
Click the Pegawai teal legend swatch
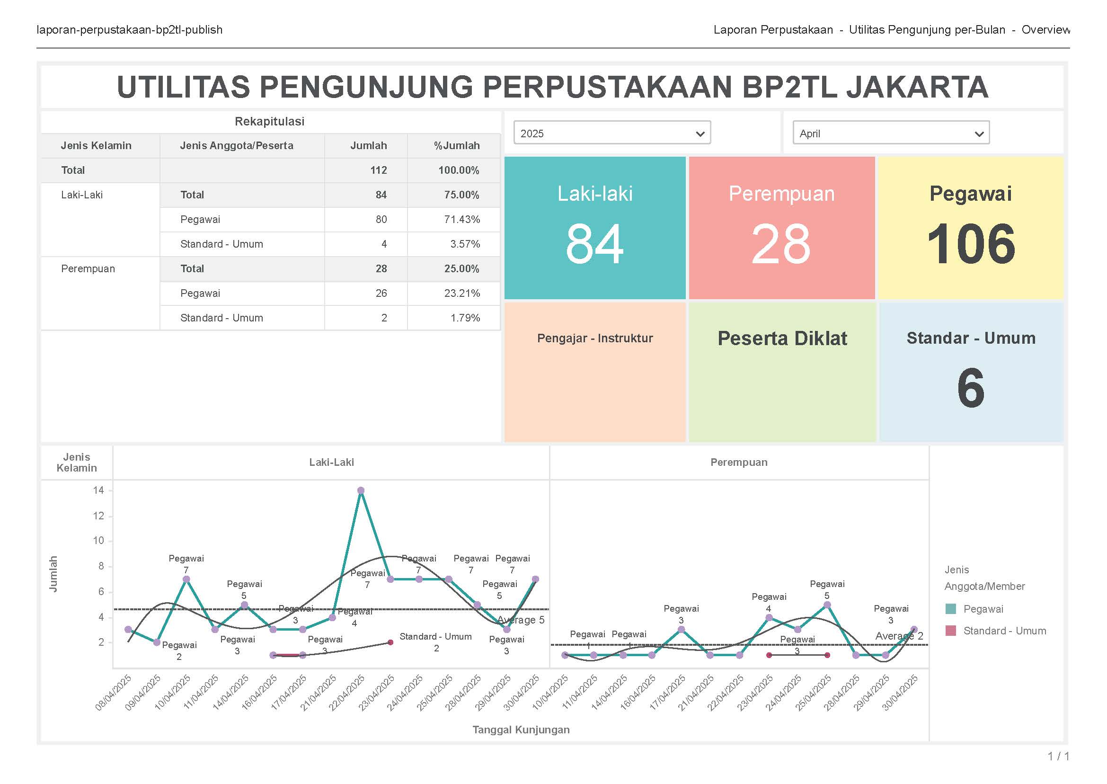click(950, 609)
